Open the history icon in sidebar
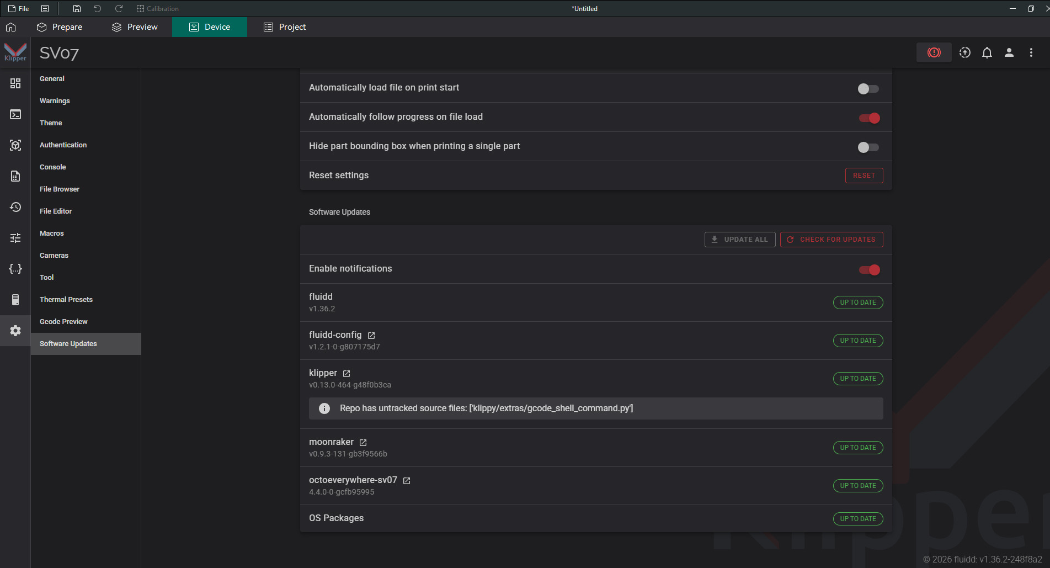 (15, 207)
